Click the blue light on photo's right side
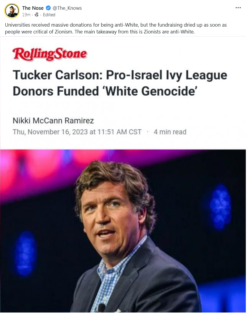 click(220, 207)
